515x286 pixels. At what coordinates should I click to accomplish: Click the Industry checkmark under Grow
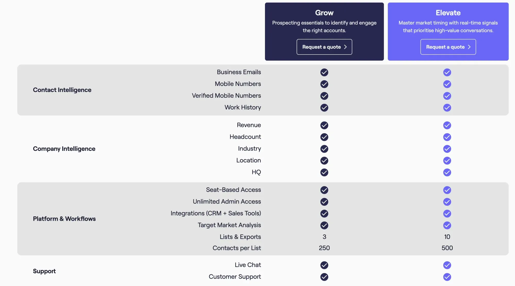(x=324, y=149)
